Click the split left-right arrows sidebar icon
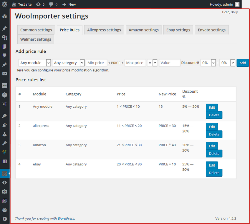 coord(5,192)
